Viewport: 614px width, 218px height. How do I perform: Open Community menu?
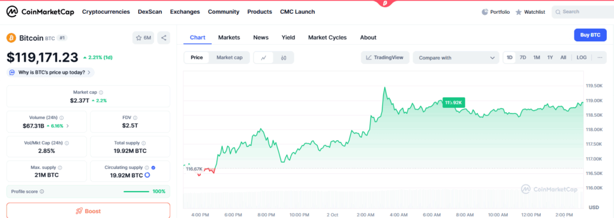tap(224, 12)
